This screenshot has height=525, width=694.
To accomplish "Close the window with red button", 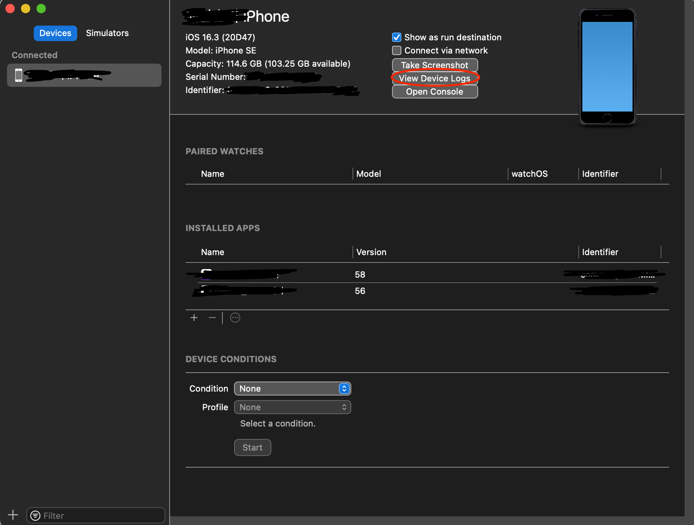I will coord(10,9).
